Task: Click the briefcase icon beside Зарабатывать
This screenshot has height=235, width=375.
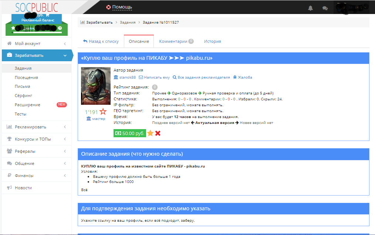Action: point(9,55)
